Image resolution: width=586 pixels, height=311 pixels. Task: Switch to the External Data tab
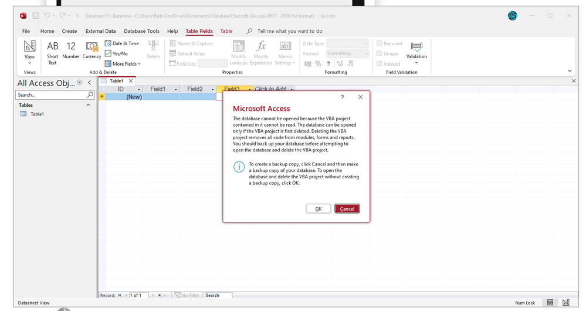(x=100, y=31)
